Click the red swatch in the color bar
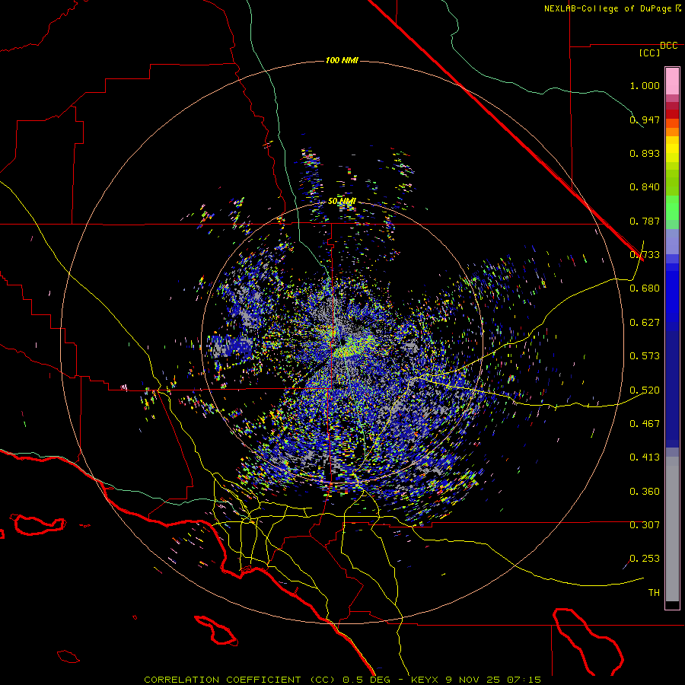Screen dimensions: 685x685 pos(672,114)
